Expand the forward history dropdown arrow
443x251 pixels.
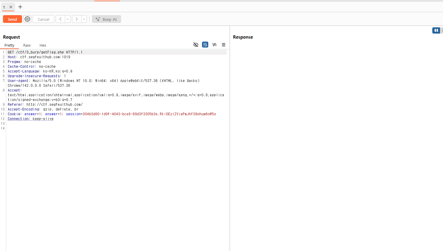(84, 19)
